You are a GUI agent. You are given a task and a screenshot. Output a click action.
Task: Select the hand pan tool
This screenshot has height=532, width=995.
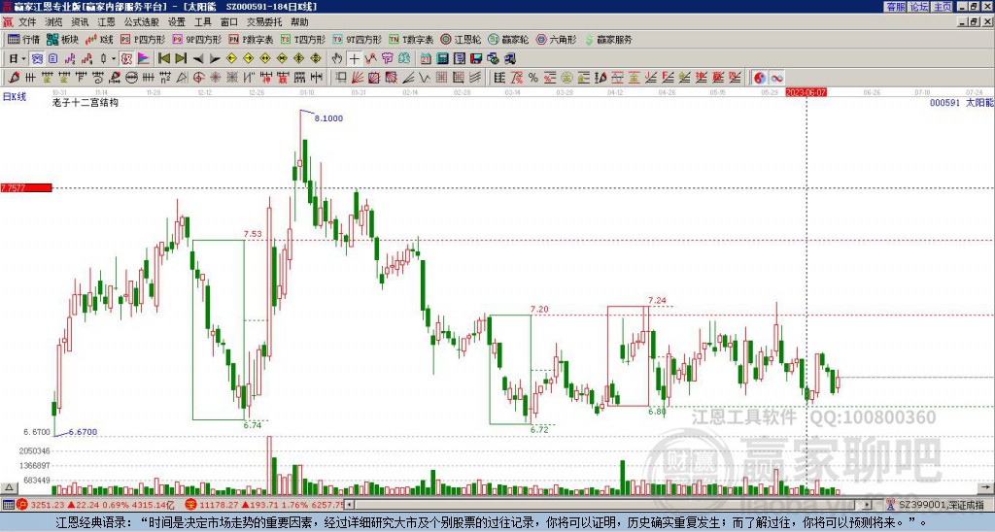337,59
